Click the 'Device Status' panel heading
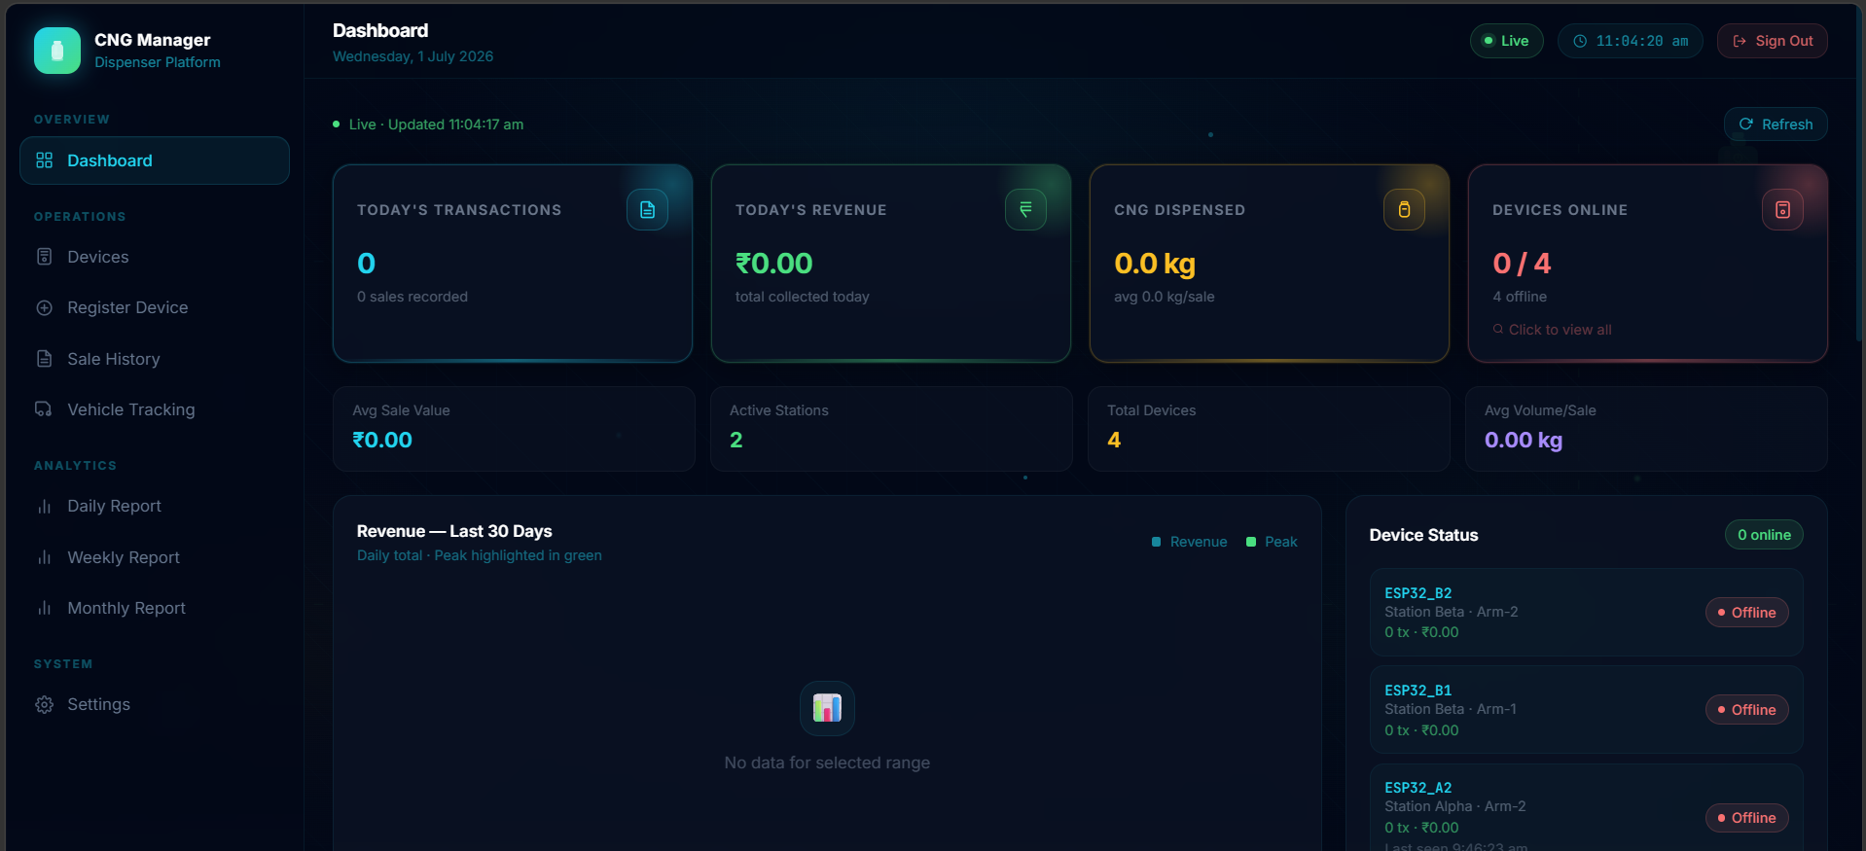The height and width of the screenshot is (851, 1866). (1423, 535)
